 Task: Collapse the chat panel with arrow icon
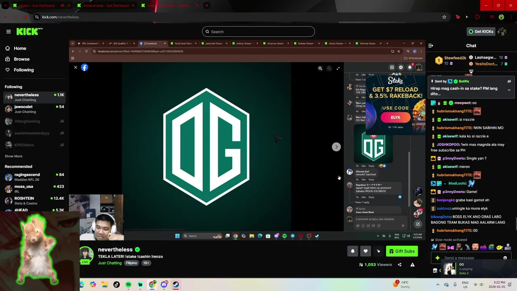coord(431,46)
